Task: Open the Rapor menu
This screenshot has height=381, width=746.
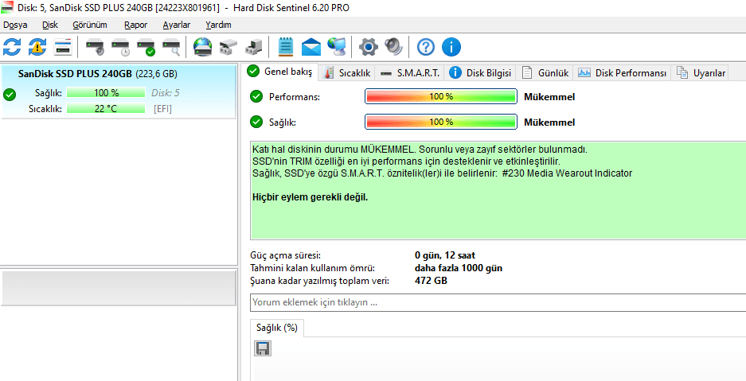Action: (135, 25)
